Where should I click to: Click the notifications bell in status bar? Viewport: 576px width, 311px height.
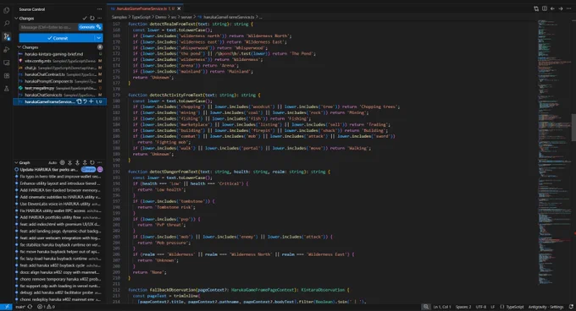pyautogui.click(x=571, y=307)
